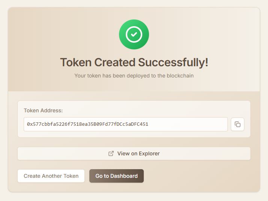This screenshot has width=268, height=201.
Task: Click empty card space right of Go to Dashboard
Action: click(199, 176)
